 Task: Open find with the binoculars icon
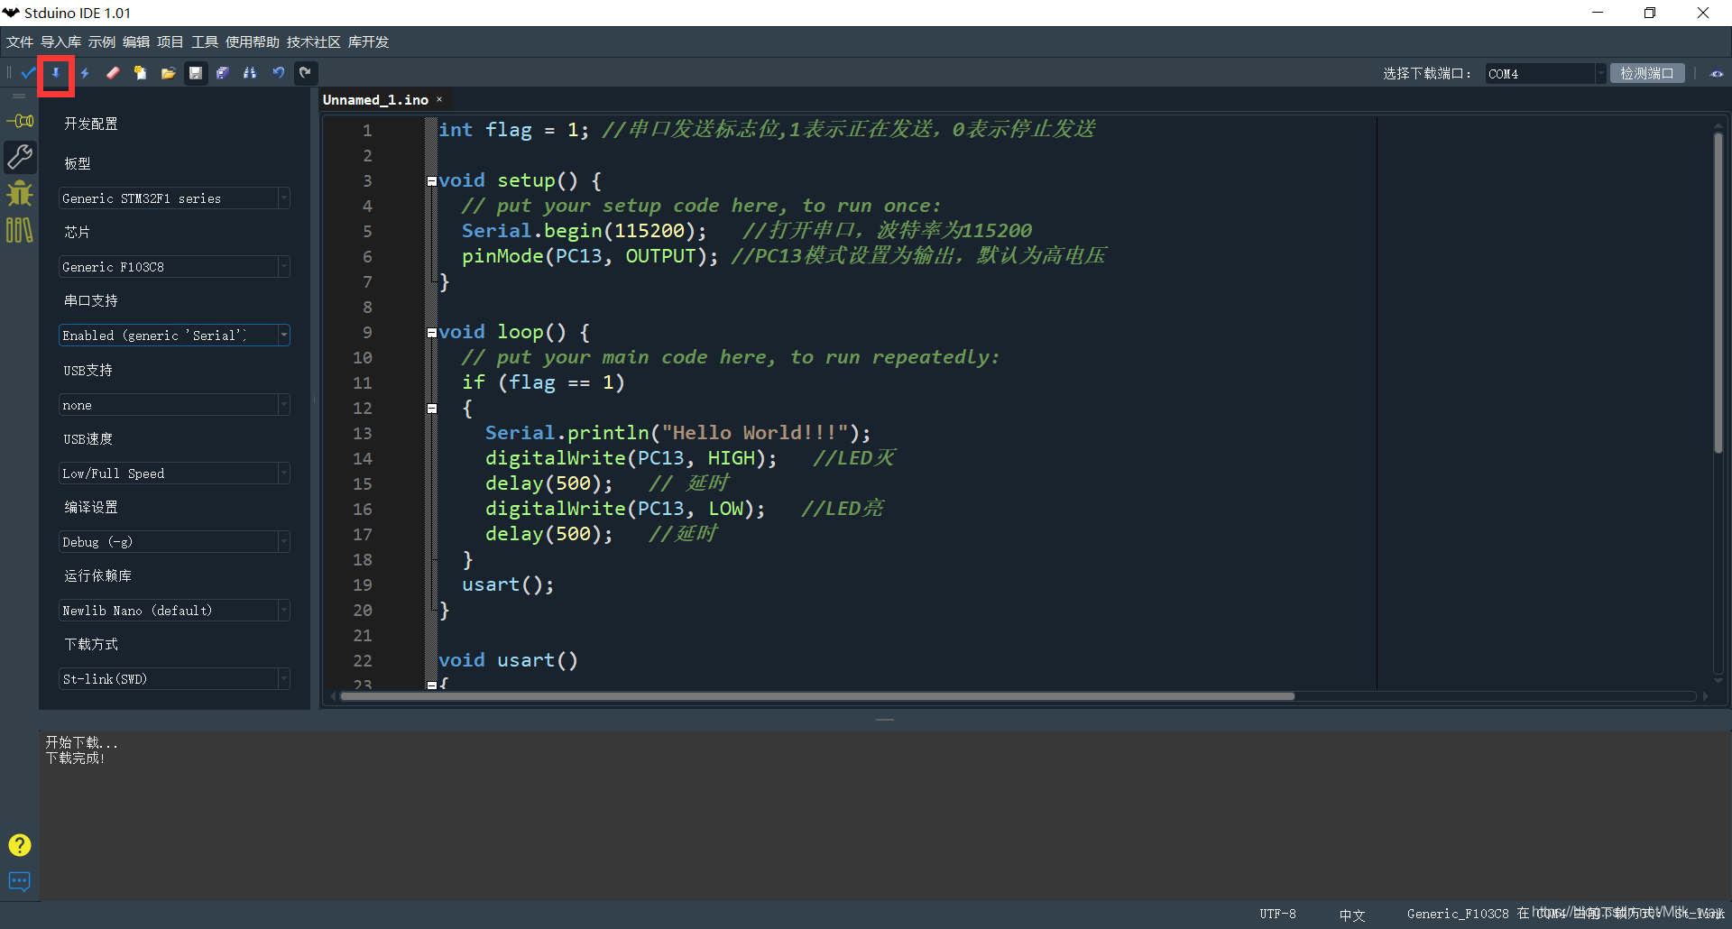coord(250,73)
